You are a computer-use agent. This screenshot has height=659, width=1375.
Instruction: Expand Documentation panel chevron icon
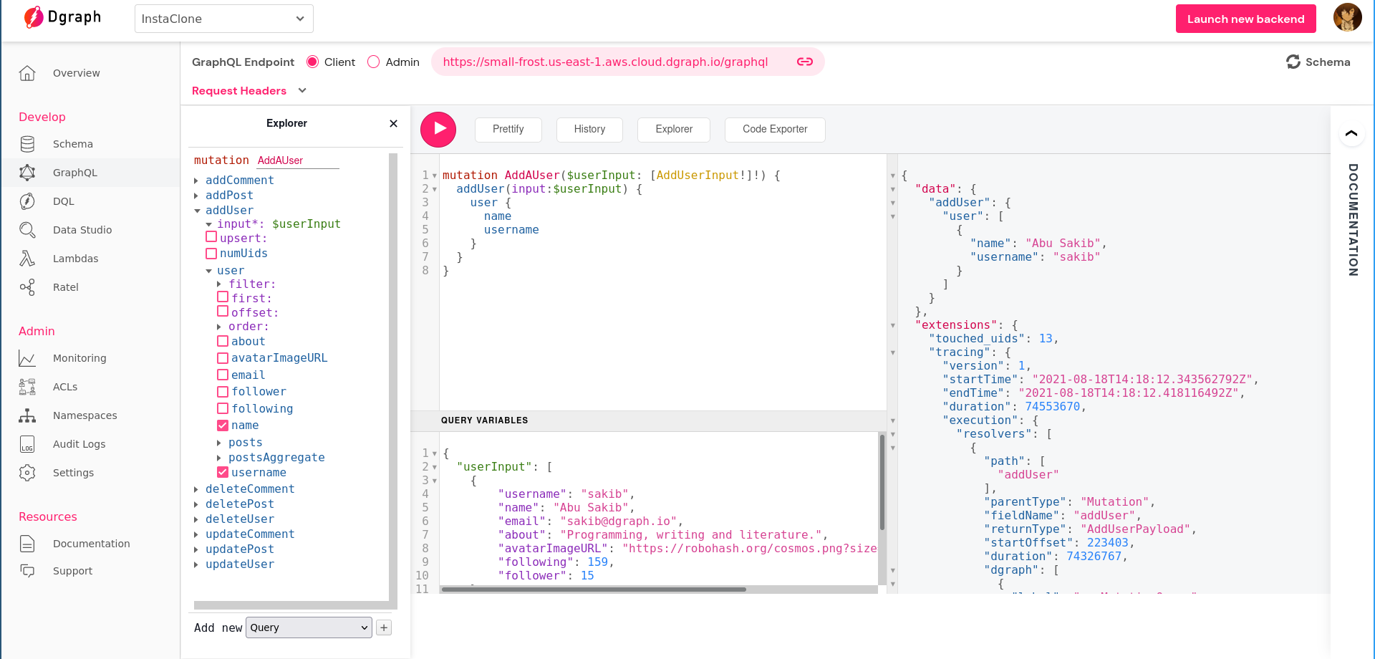[x=1351, y=133]
